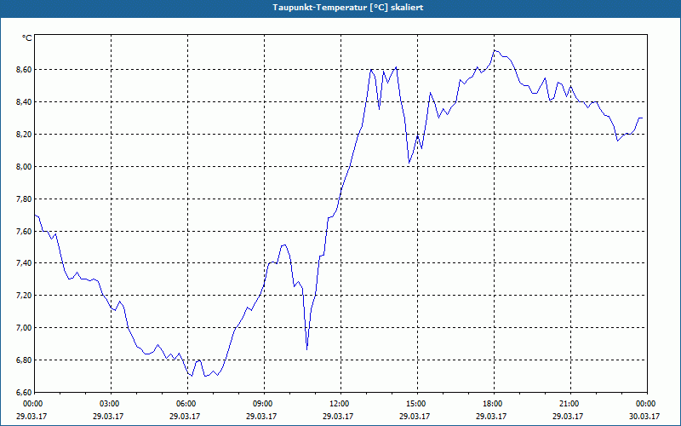Pick the '21:00' x-axis label
The image size is (681, 426).
pyautogui.click(x=568, y=404)
